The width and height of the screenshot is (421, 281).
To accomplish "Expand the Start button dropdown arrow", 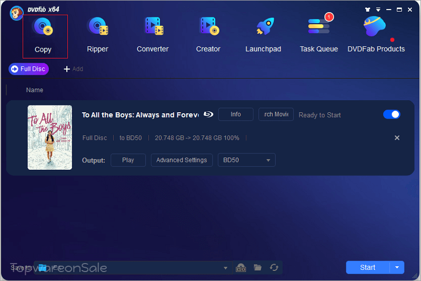I will point(397,267).
